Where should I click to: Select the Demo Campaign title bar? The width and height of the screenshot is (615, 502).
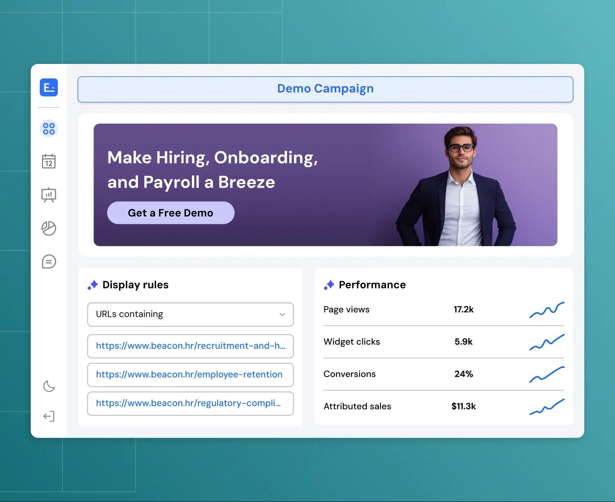pos(325,89)
